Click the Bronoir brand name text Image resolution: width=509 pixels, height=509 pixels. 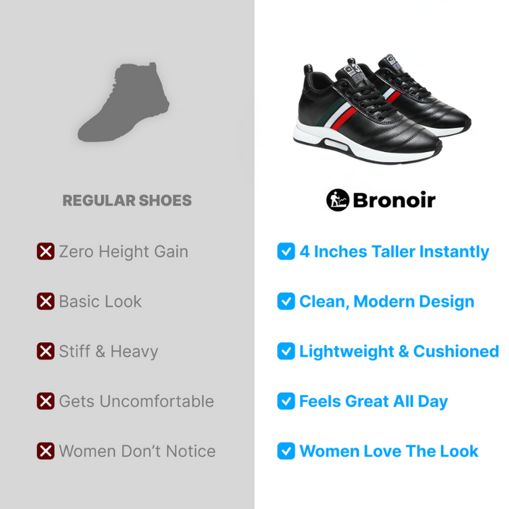pyautogui.click(x=394, y=200)
